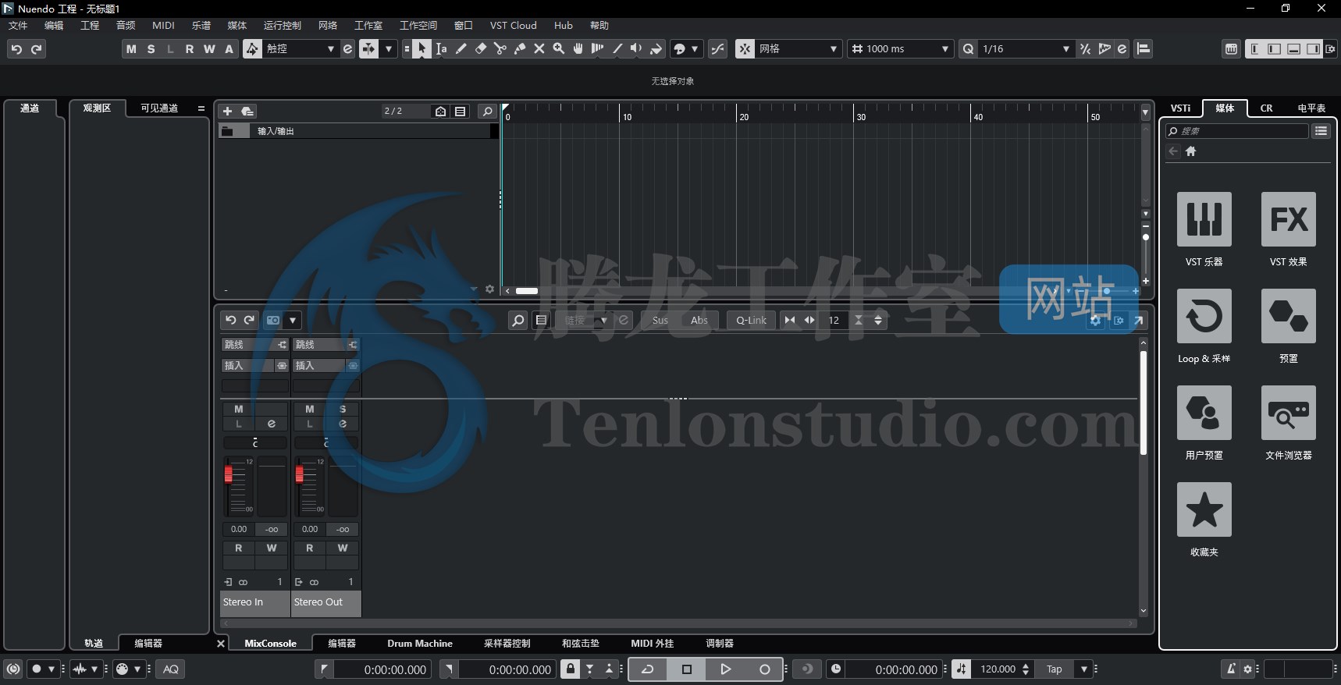
Task: Open the dropdown arrow next to the color tool
Action: click(x=694, y=48)
